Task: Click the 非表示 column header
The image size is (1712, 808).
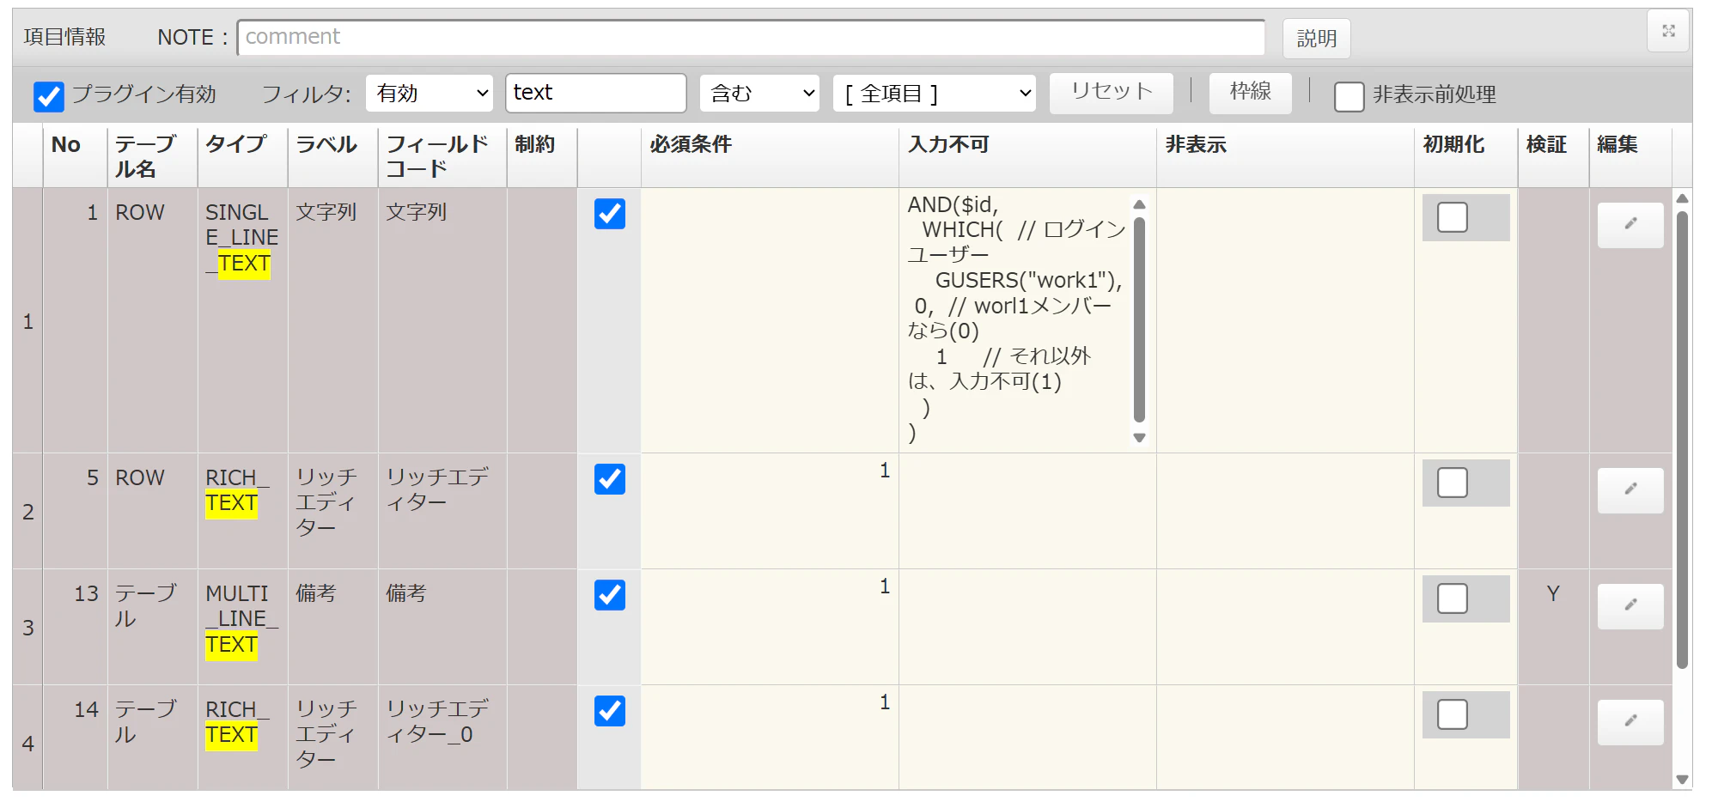Action: [x=1285, y=155]
